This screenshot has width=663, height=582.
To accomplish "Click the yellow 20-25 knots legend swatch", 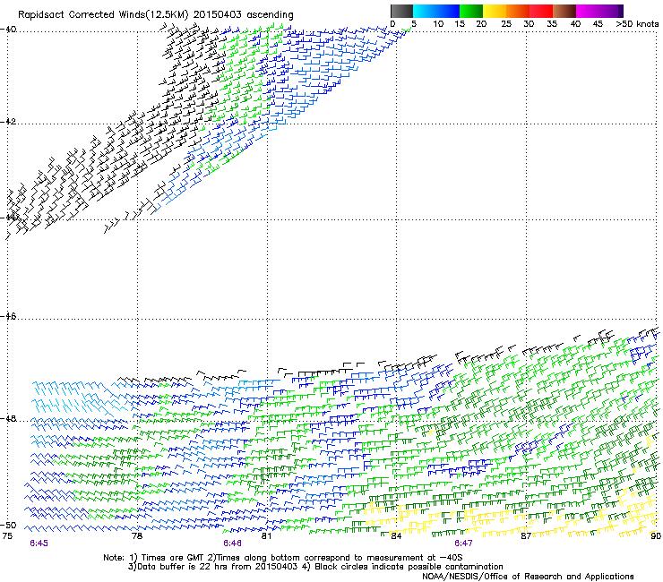I will 495,11.
